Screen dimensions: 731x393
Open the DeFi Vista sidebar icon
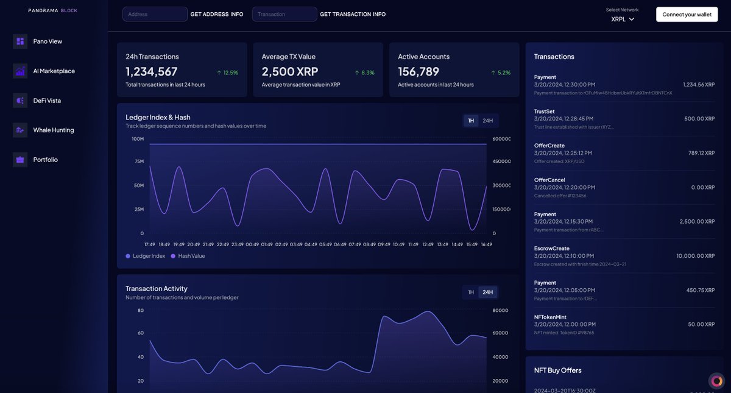point(20,101)
